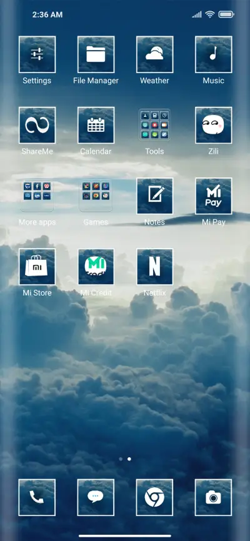Viewport: 250px width, 541px height.
Task: Tap the "Zili" label text
Action: click(x=213, y=151)
